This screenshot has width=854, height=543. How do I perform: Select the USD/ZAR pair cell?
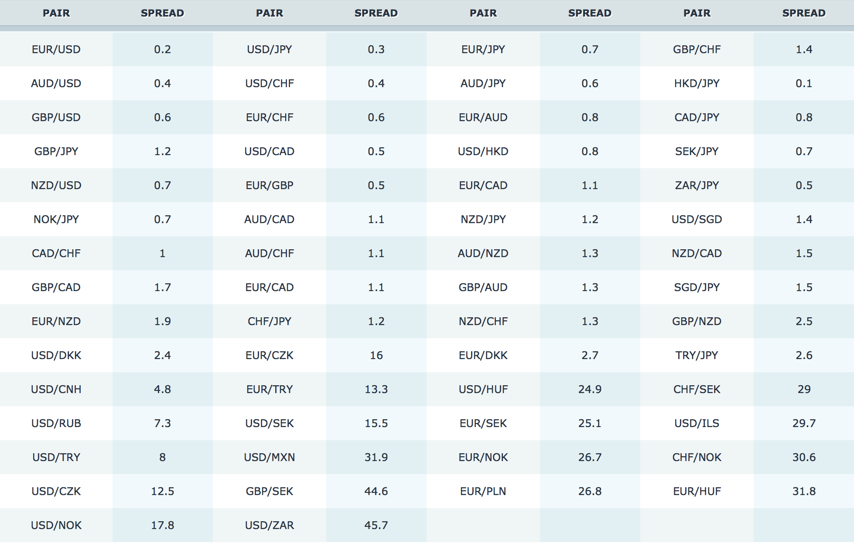(270, 525)
